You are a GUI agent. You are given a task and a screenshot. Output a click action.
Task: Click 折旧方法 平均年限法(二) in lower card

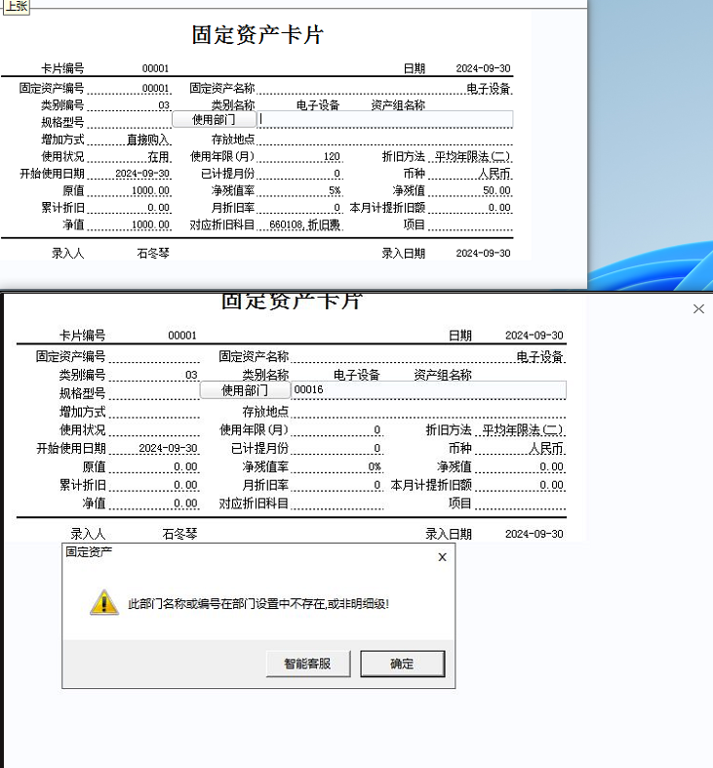[522, 430]
